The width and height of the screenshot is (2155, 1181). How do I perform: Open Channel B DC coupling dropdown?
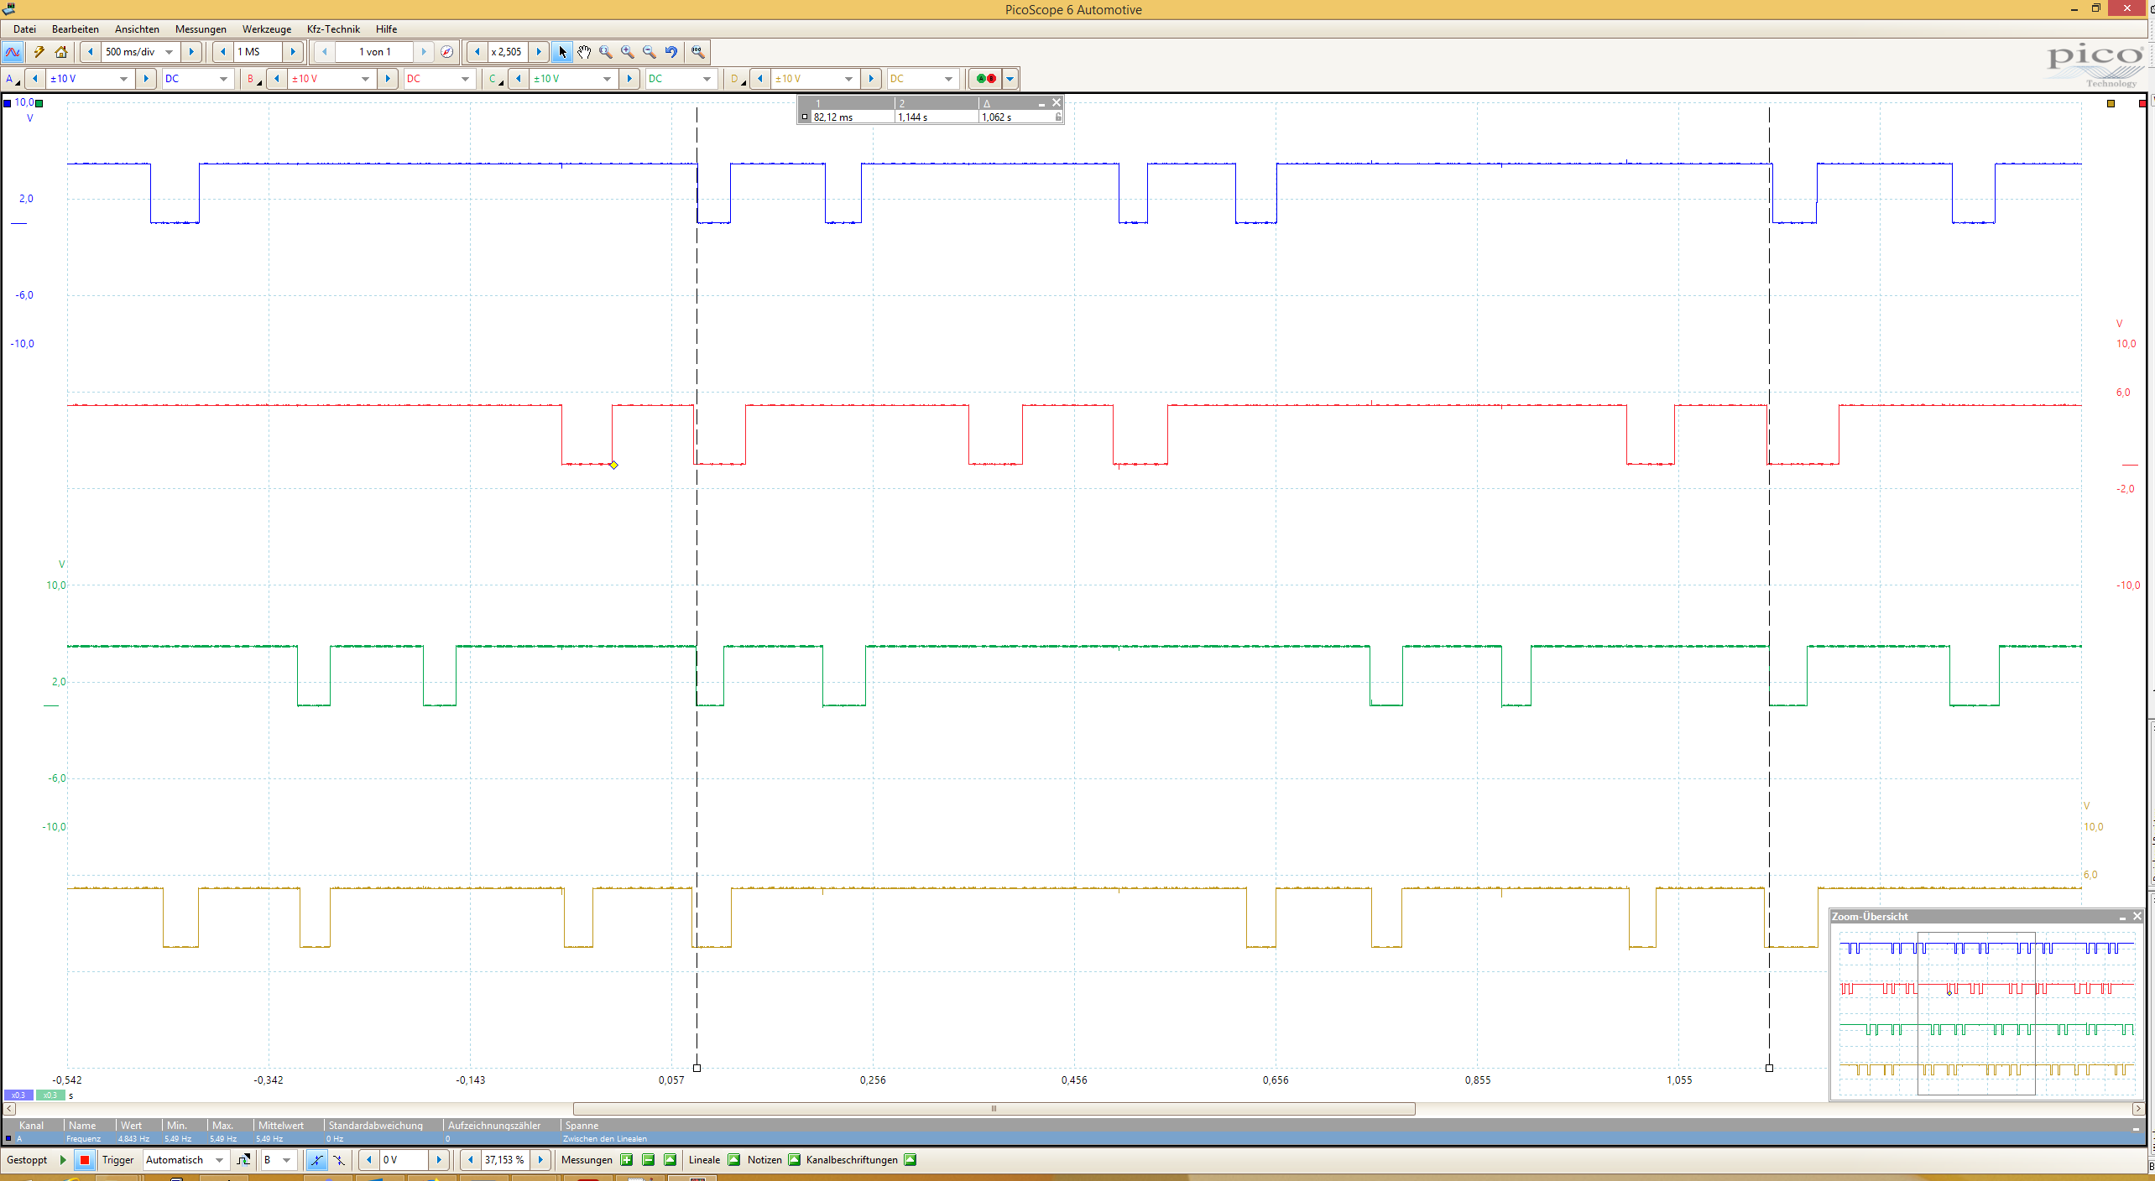pyautogui.click(x=465, y=79)
